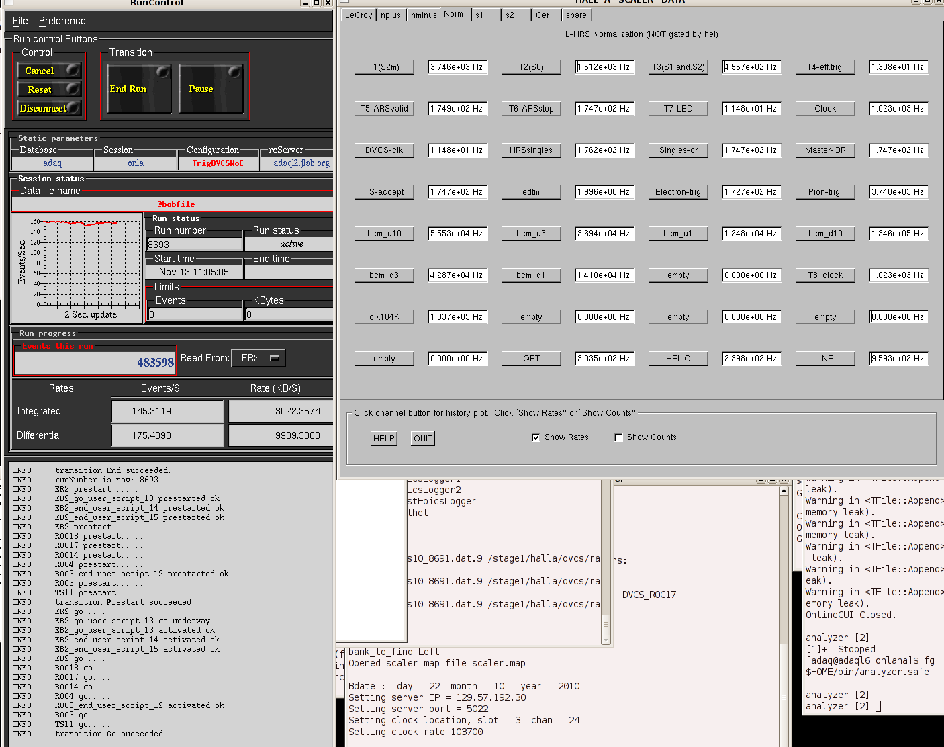Image resolution: width=944 pixels, height=747 pixels.
Task: Click the clk104K channel button
Action: point(384,317)
